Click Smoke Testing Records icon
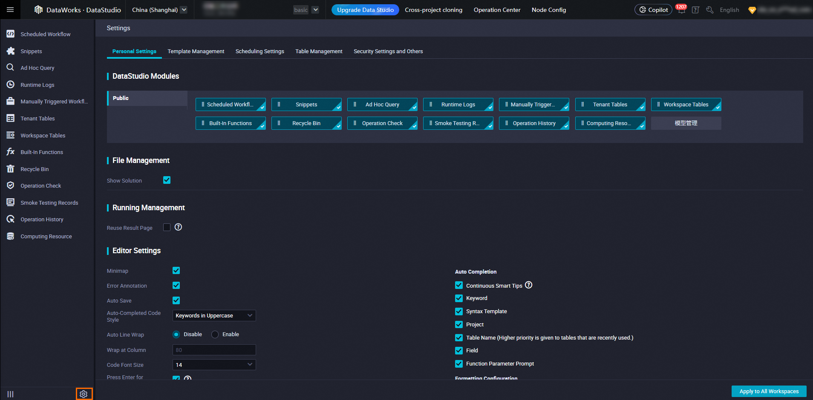 pyautogui.click(x=11, y=202)
